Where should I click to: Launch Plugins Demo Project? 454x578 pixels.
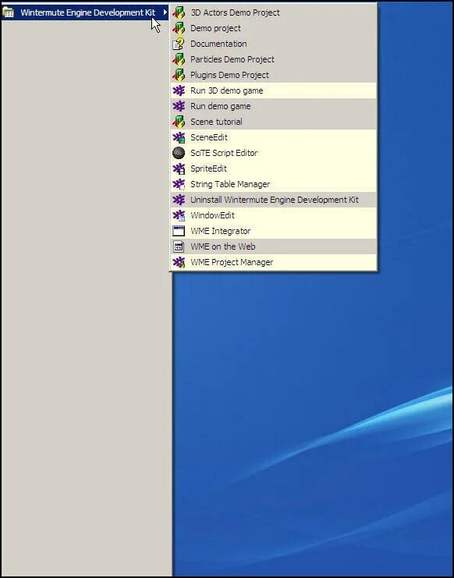pyautogui.click(x=274, y=75)
